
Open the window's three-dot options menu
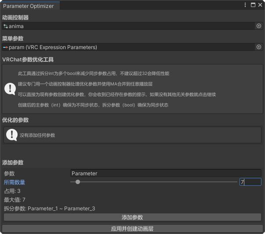(245, 5)
